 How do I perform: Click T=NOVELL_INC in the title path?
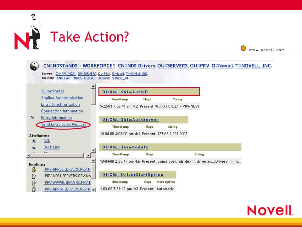point(253,66)
